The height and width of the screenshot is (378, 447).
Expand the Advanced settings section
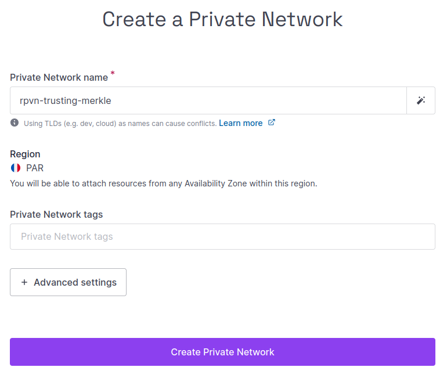(x=68, y=282)
